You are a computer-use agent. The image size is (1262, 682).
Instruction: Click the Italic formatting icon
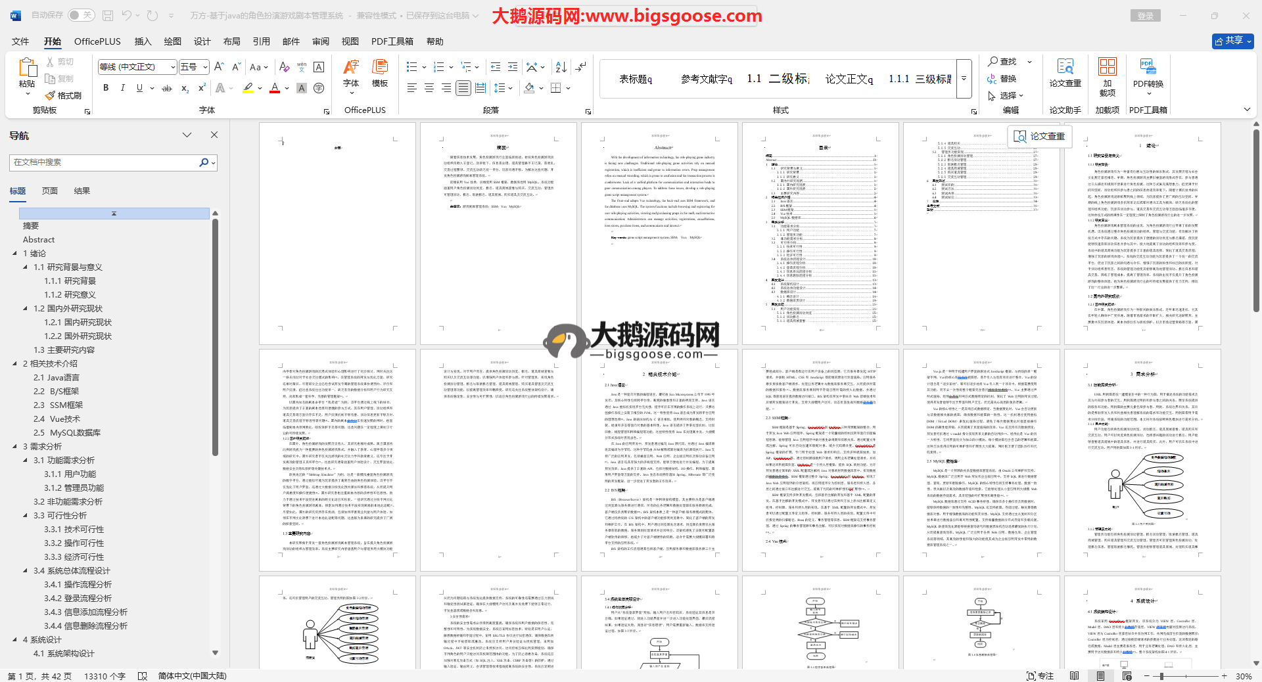(122, 88)
